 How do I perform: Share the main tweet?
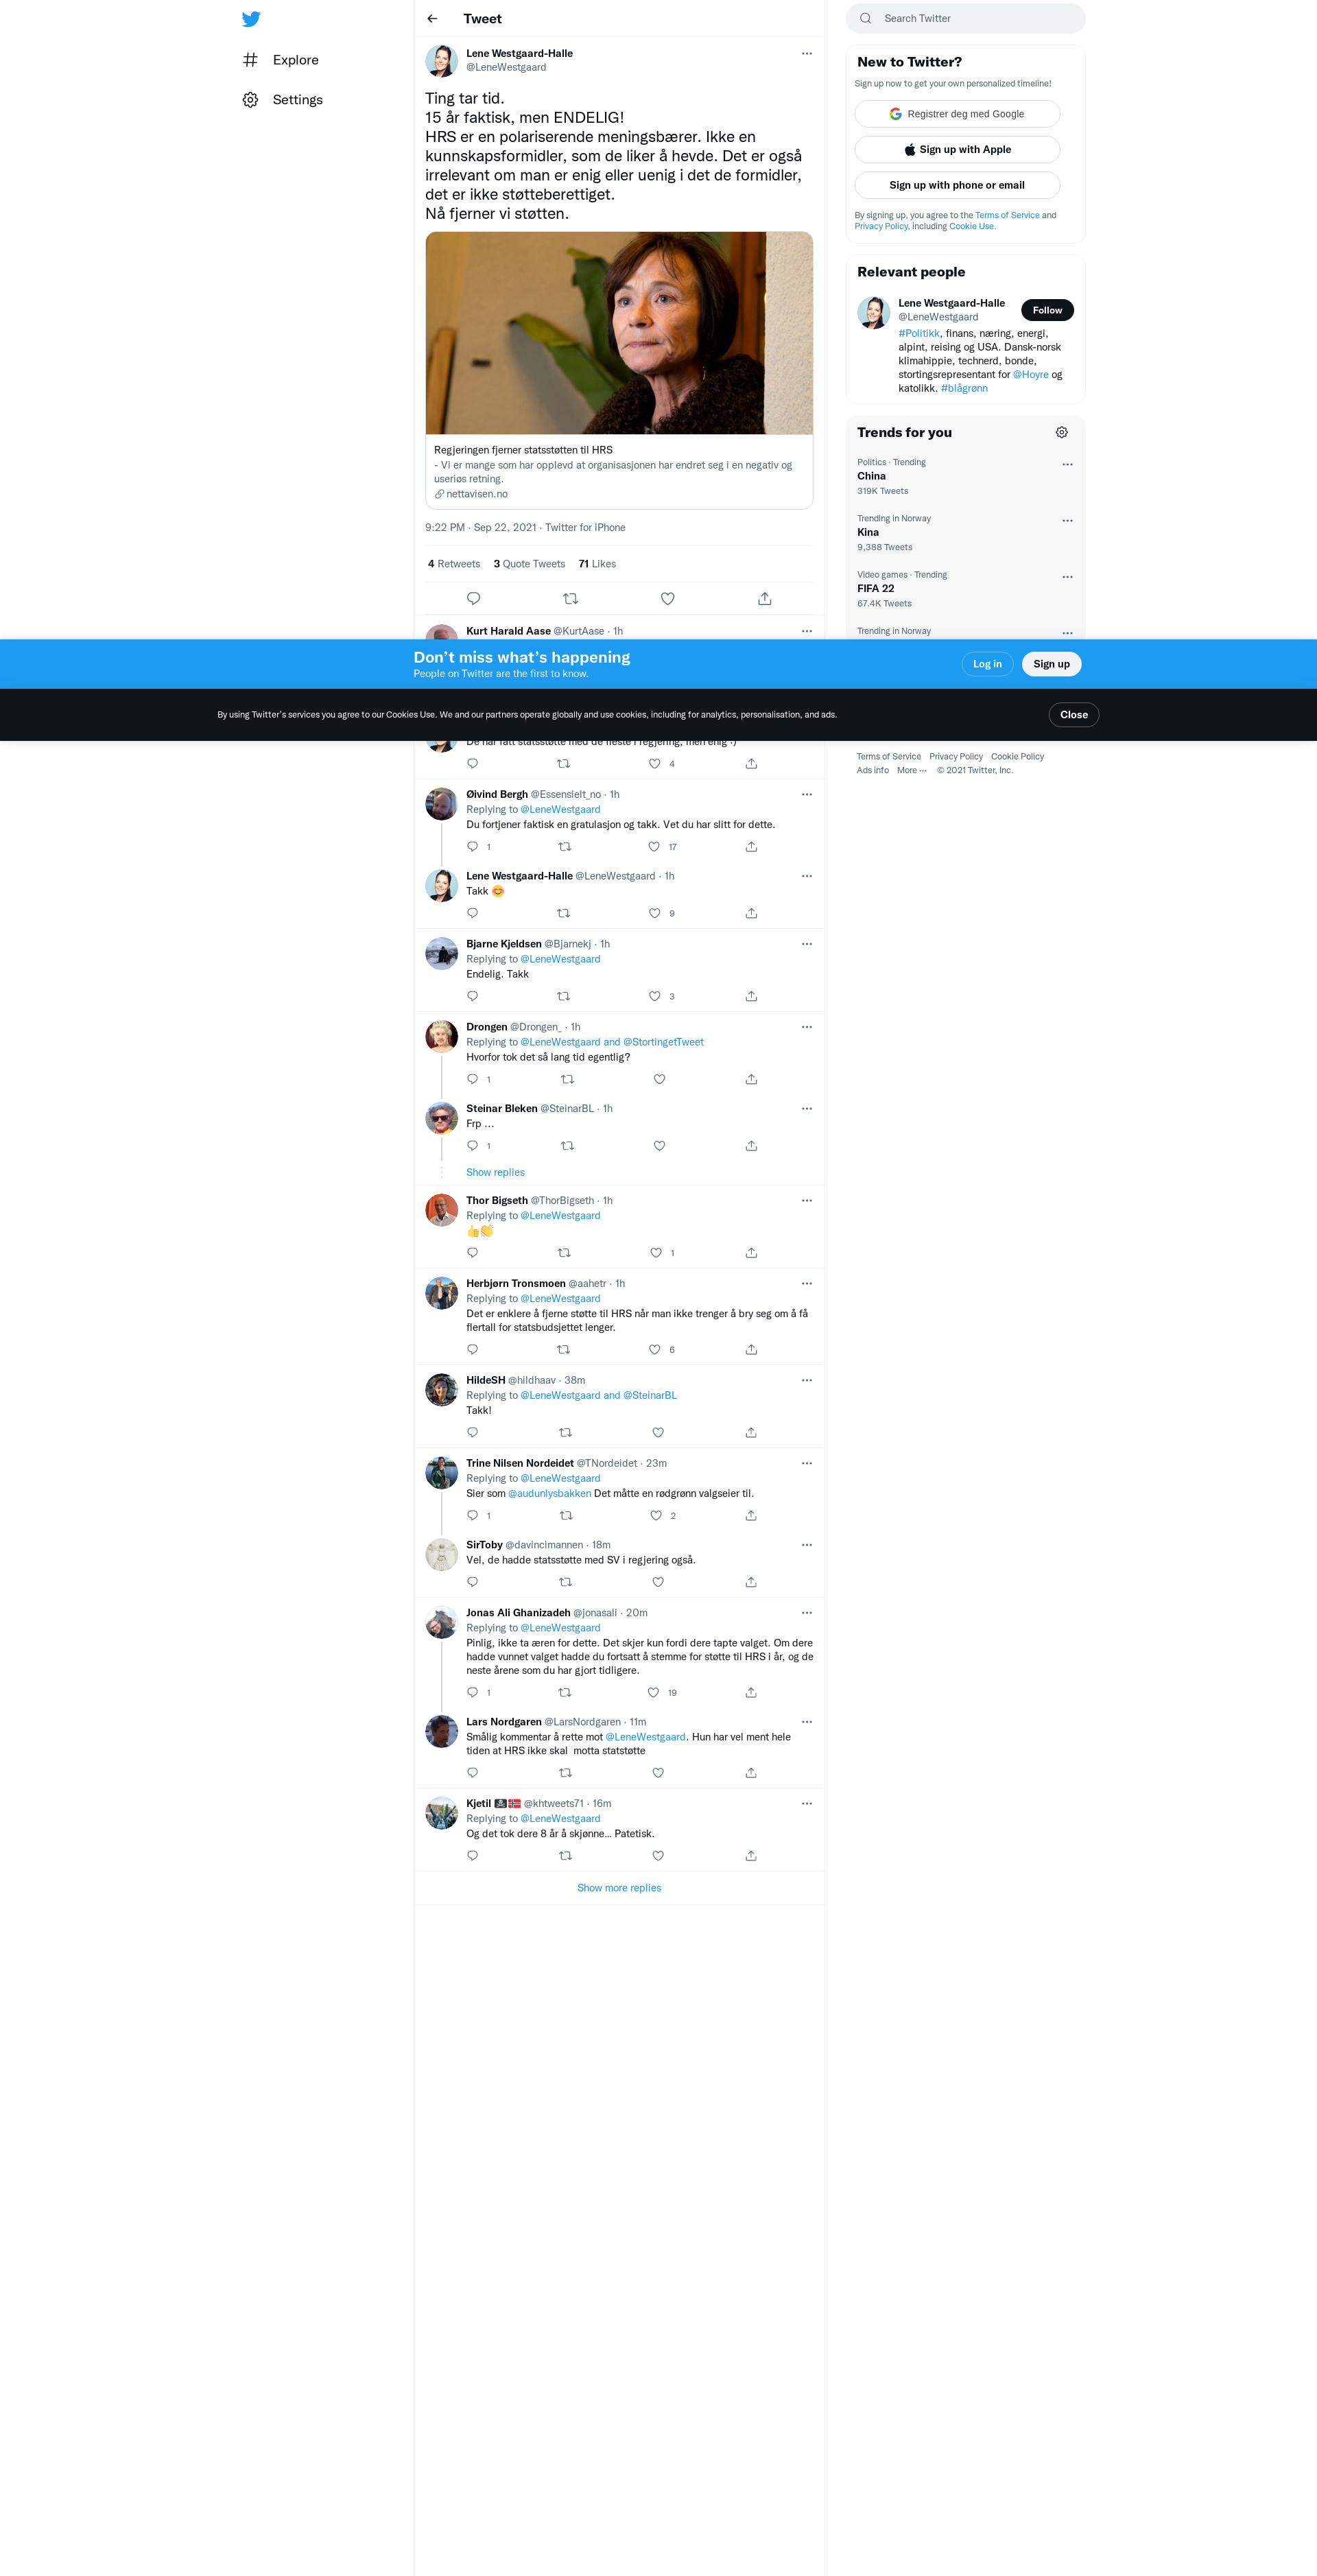click(x=765, y=599)
